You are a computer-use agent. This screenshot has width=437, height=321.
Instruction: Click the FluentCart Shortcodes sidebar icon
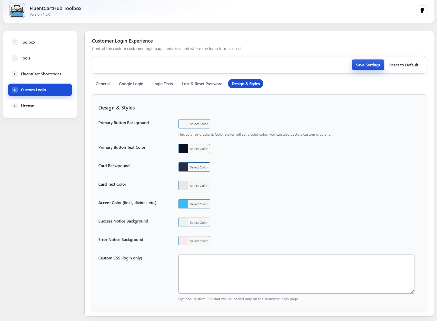click(15, 74)
